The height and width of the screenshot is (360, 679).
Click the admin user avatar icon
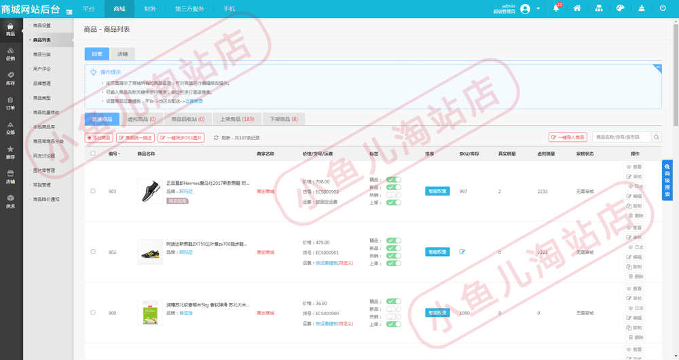click(x=525, y=9)
